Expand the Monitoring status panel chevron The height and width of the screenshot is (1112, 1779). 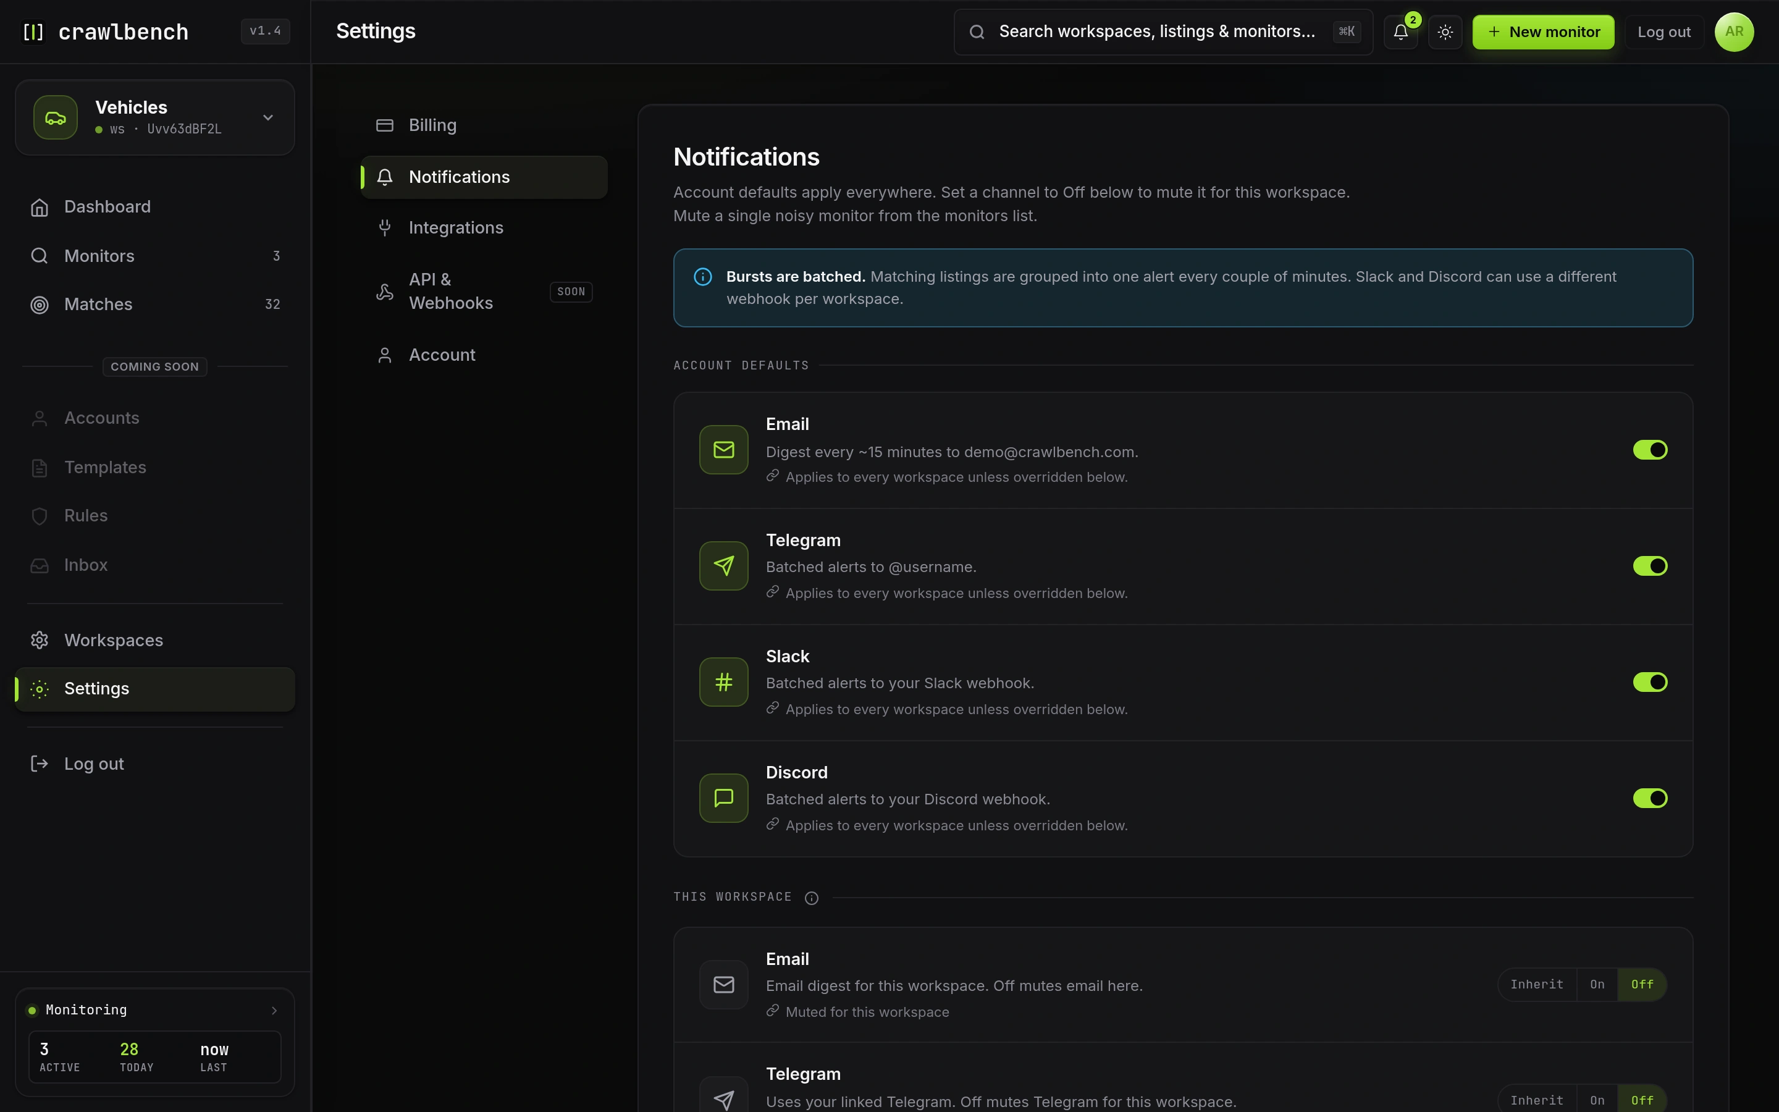click(x=274, y=1011)
